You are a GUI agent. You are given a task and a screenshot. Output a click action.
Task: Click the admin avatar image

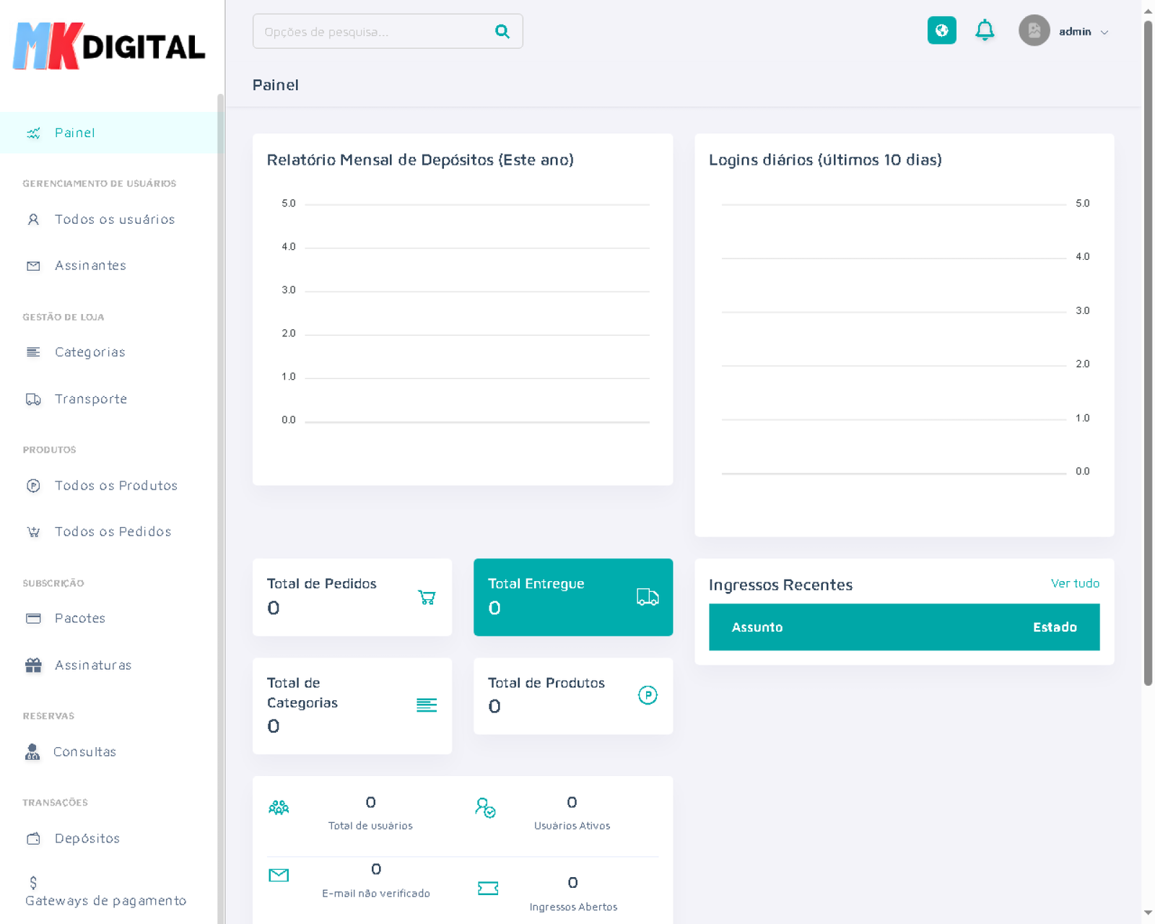[x=1034, y=31]
